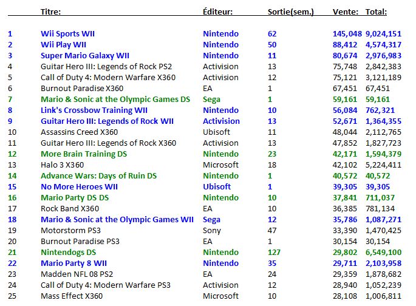Select the 'Motorstorm PS3' title
Screen dimensions: 416x306
point(70,231)
